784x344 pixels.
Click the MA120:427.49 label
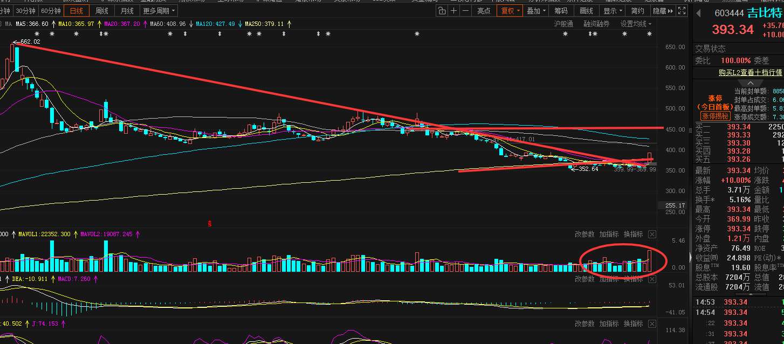click(x=215, y=24)
